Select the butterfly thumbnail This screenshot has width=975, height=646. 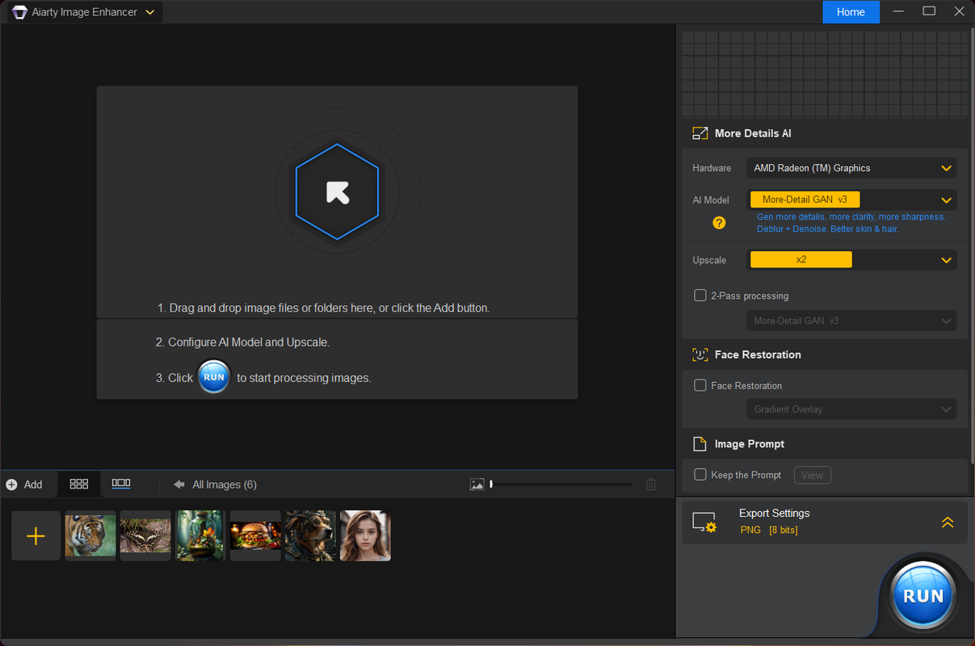pos(145,535)
